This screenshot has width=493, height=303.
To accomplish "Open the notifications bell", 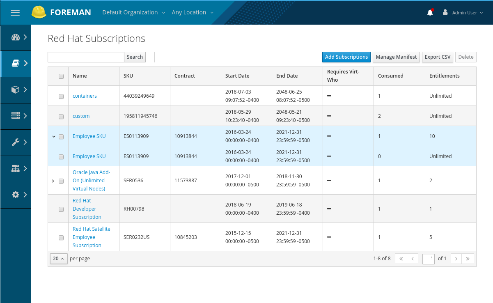I will pyautogui.click(x=430, y=12).
